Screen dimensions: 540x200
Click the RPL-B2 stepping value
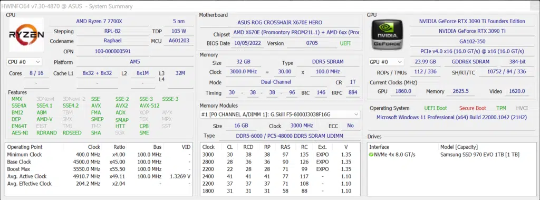pos(112,31)
